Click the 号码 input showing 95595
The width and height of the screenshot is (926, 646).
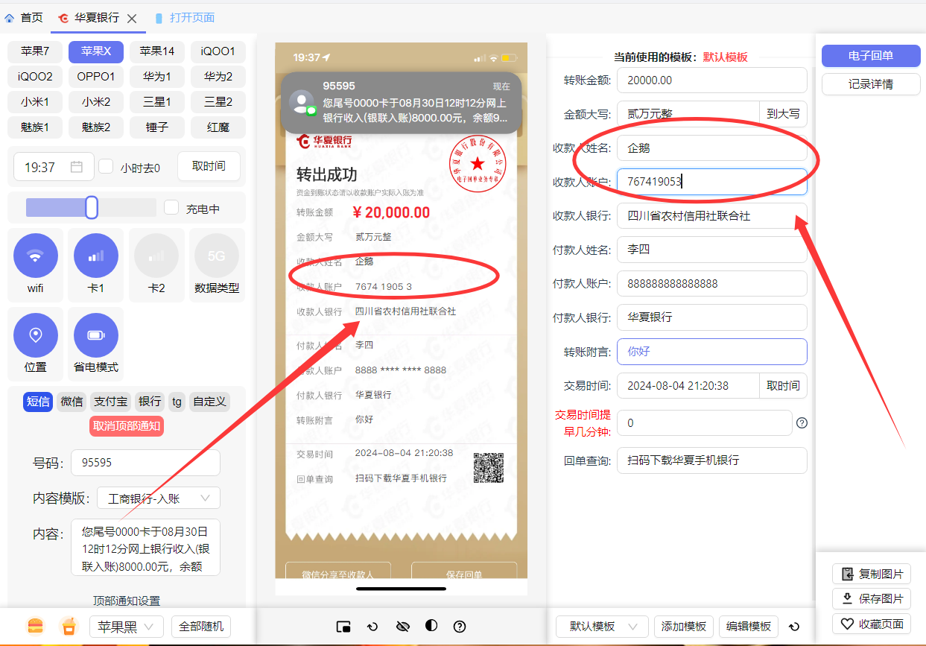(146, 463)
